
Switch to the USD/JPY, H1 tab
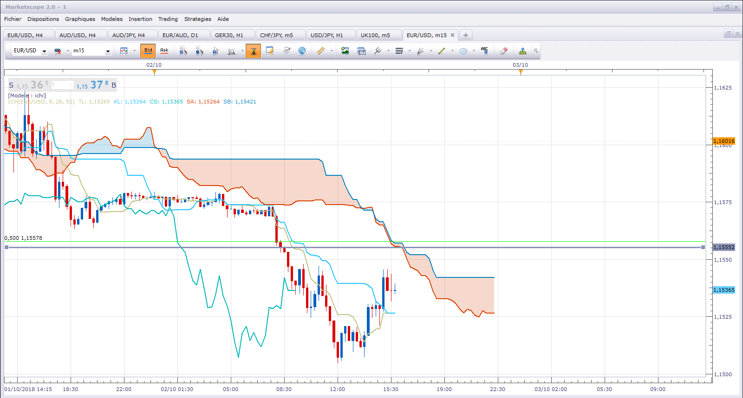(330, 35)
